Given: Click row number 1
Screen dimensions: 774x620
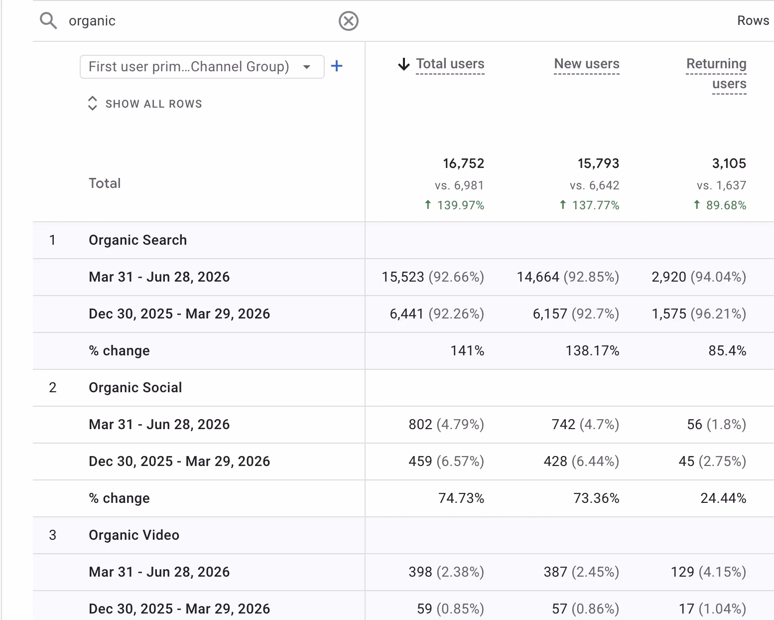Looking at the screenshot, I should coord(52,240).
